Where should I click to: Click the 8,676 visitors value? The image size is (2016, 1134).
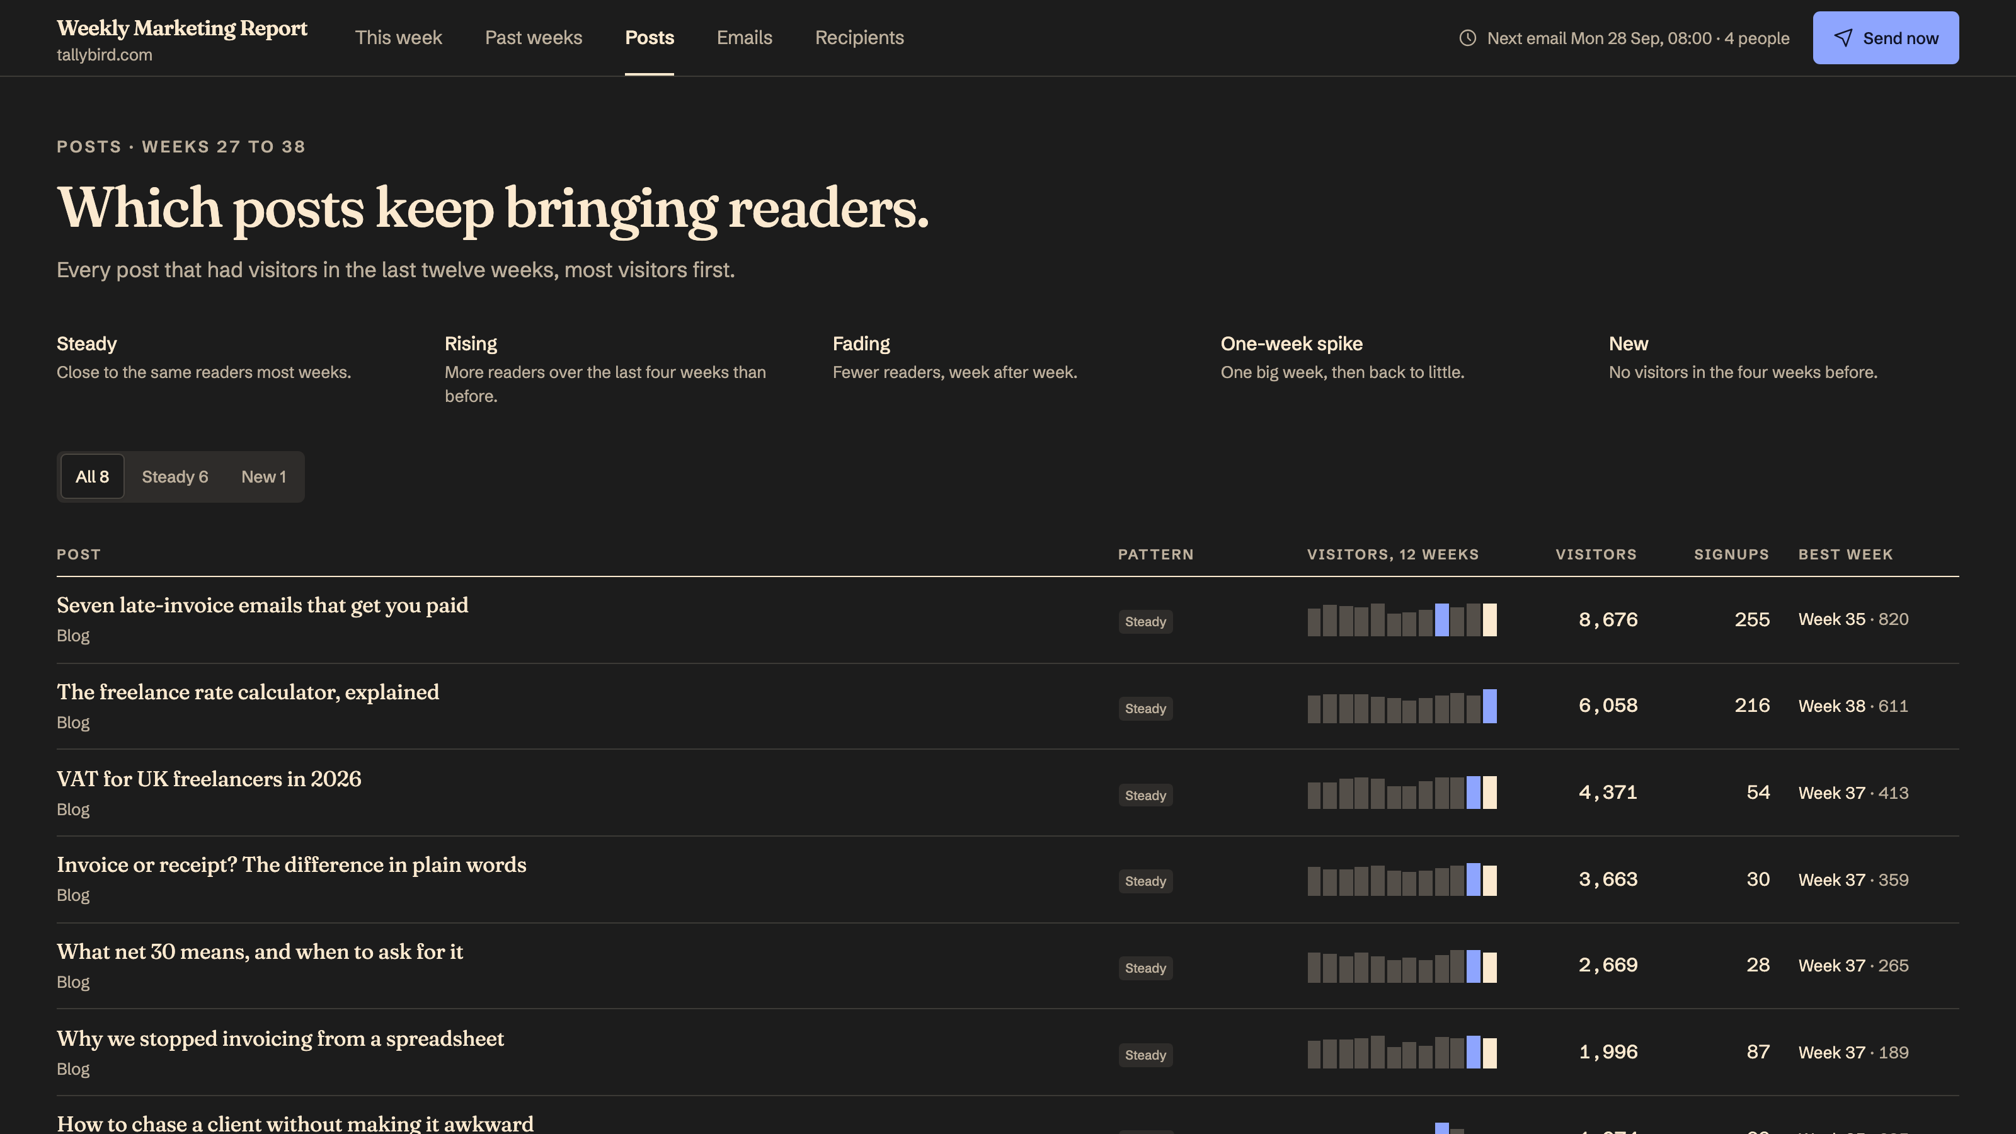pyautogui.click(x=1608, y=620)
